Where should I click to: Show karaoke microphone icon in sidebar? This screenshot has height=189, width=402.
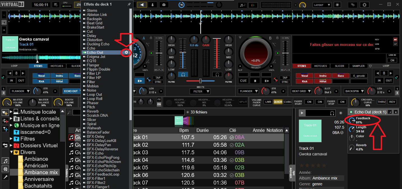tap(5, 177)
